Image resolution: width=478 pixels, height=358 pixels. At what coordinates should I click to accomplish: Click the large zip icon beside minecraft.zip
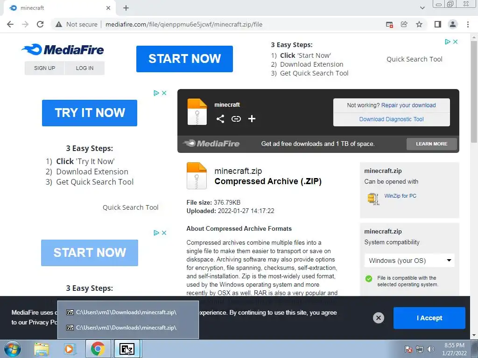(x=197, y=176)
